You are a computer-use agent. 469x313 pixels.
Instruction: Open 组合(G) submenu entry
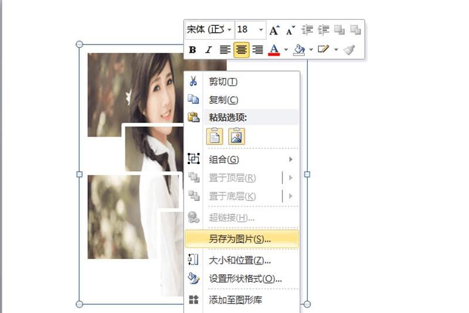pos(242,159)
